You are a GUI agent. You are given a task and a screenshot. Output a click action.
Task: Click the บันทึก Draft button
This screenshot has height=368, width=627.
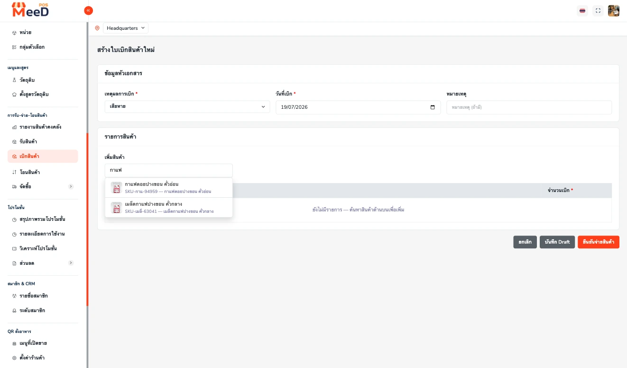(557, 242)
